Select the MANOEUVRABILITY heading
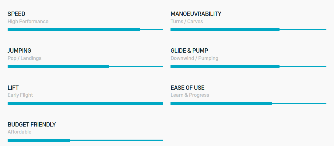334x146 pixels. pos(196,14)
